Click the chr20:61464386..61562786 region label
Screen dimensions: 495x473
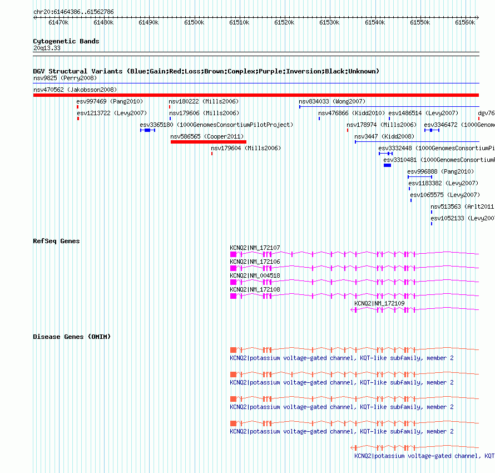click(73, 12)
